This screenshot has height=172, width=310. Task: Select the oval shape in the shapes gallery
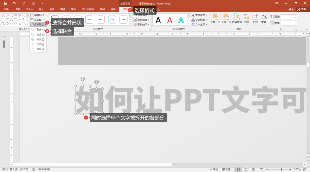[x=11, y=20]
